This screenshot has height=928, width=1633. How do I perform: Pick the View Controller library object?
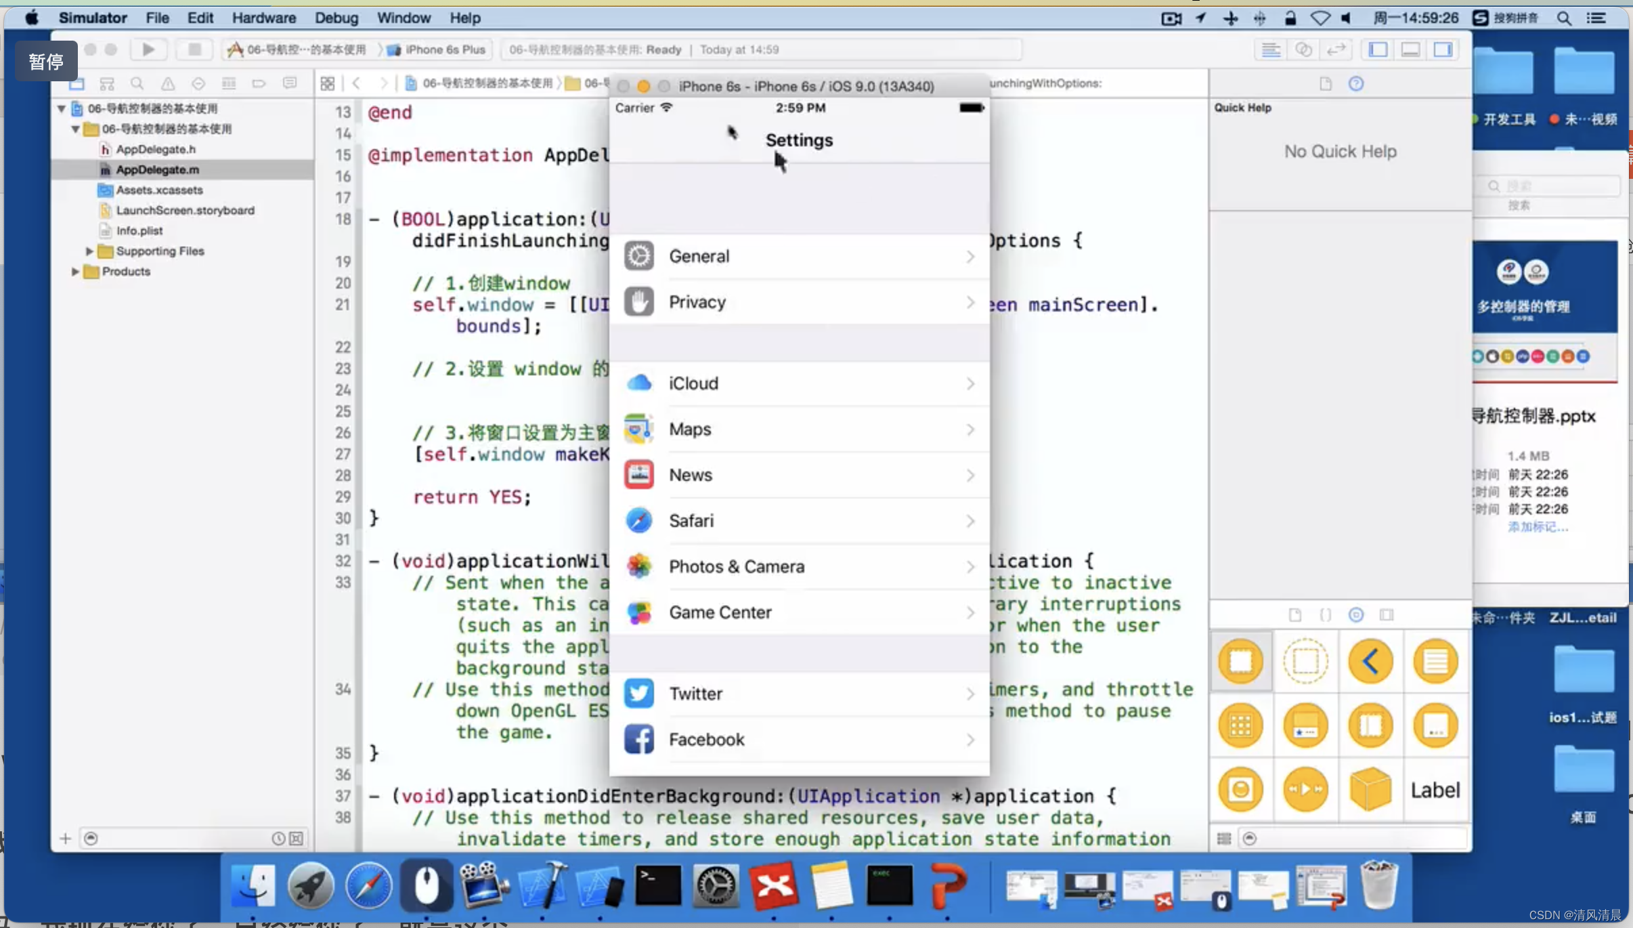1240,660
